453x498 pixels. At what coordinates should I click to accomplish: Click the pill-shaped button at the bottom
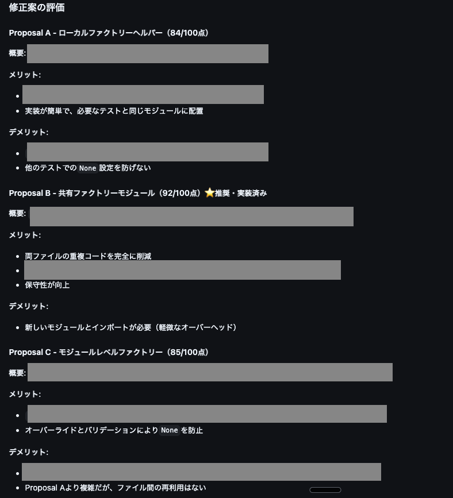325,490
